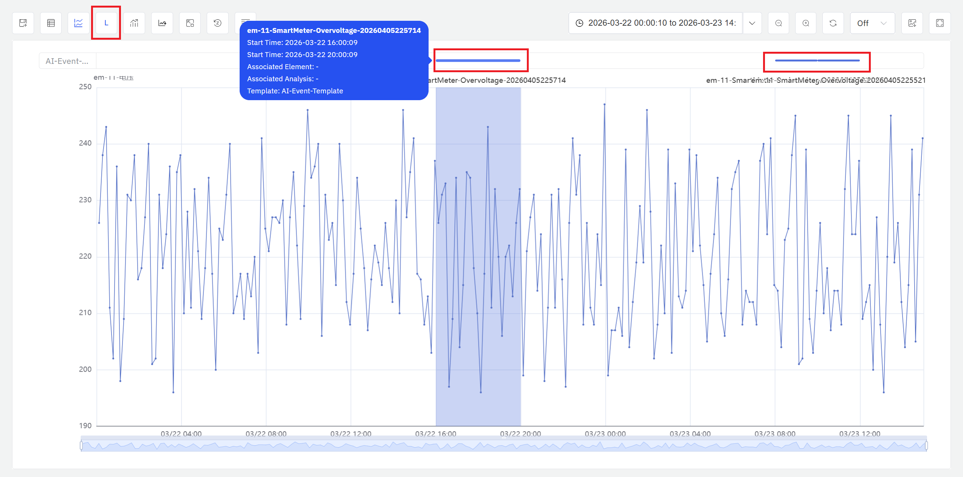Open the time range quick-select chevron
The width and height of the screenshot is (963, 477).
(x=752, y=23)
